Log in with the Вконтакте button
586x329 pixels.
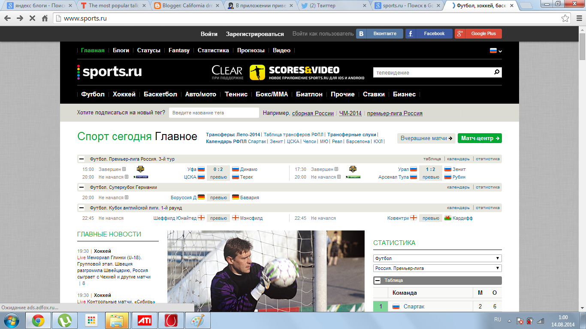coord(380,33)
